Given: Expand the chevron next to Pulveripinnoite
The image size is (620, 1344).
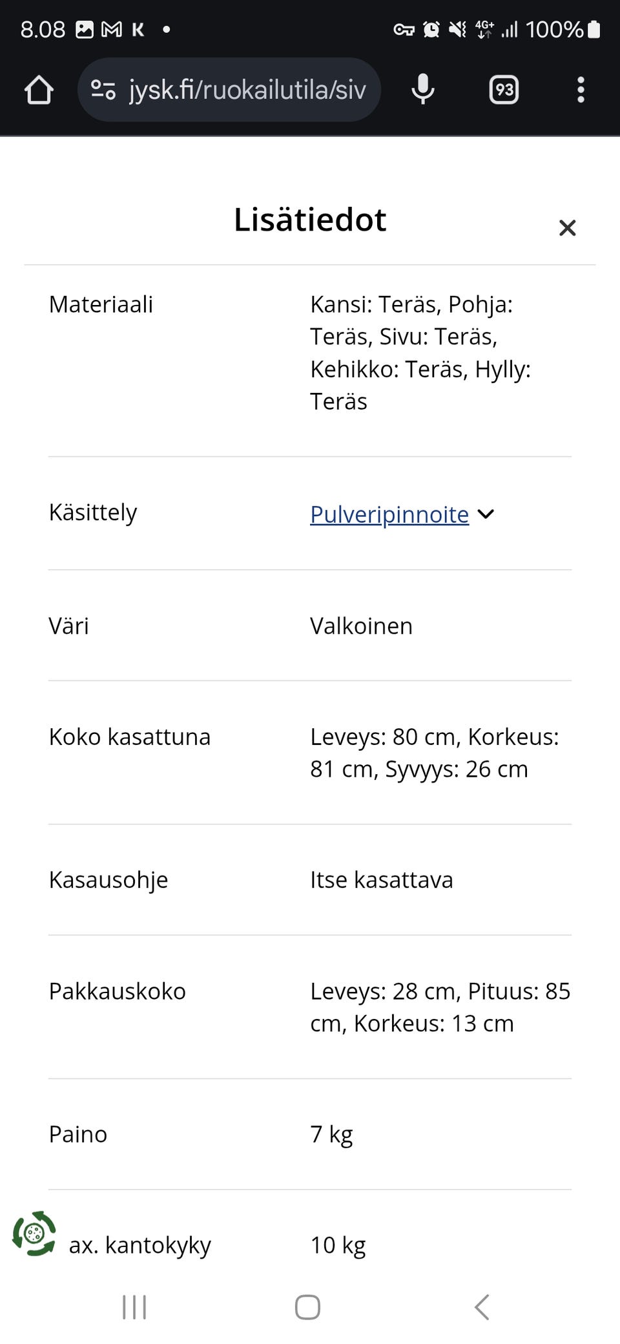Looking at the screenshot, I should pos(488,514).
